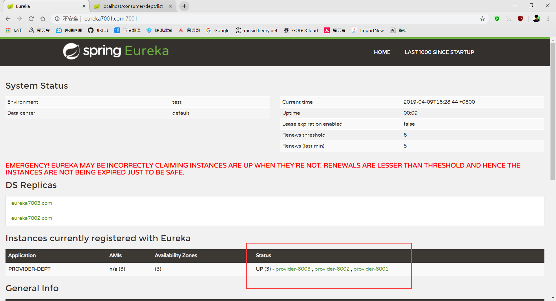This screenshot has width=556, height=301.
Task: Open the musictheory.net bookmark
Action: 257,30
